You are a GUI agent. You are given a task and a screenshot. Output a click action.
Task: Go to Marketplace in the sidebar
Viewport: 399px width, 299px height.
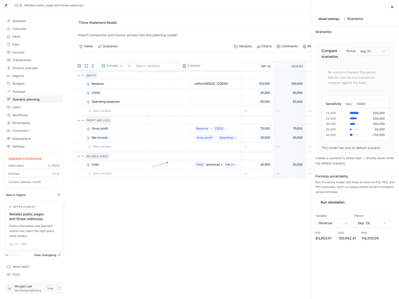(x=34, y=139)
